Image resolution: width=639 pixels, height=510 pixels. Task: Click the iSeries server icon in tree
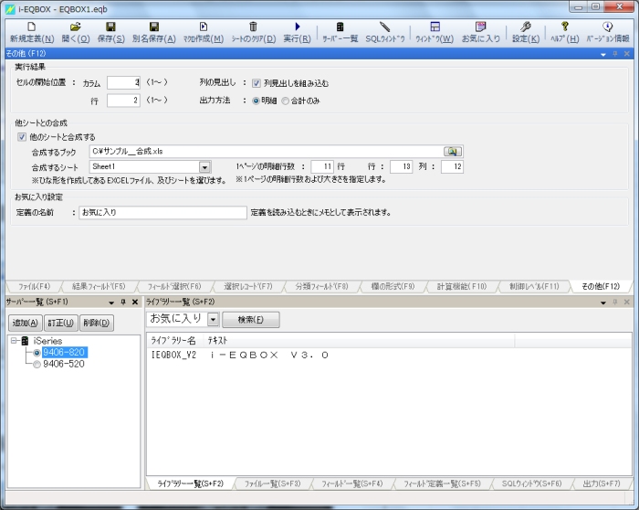(x=26, y=341)
